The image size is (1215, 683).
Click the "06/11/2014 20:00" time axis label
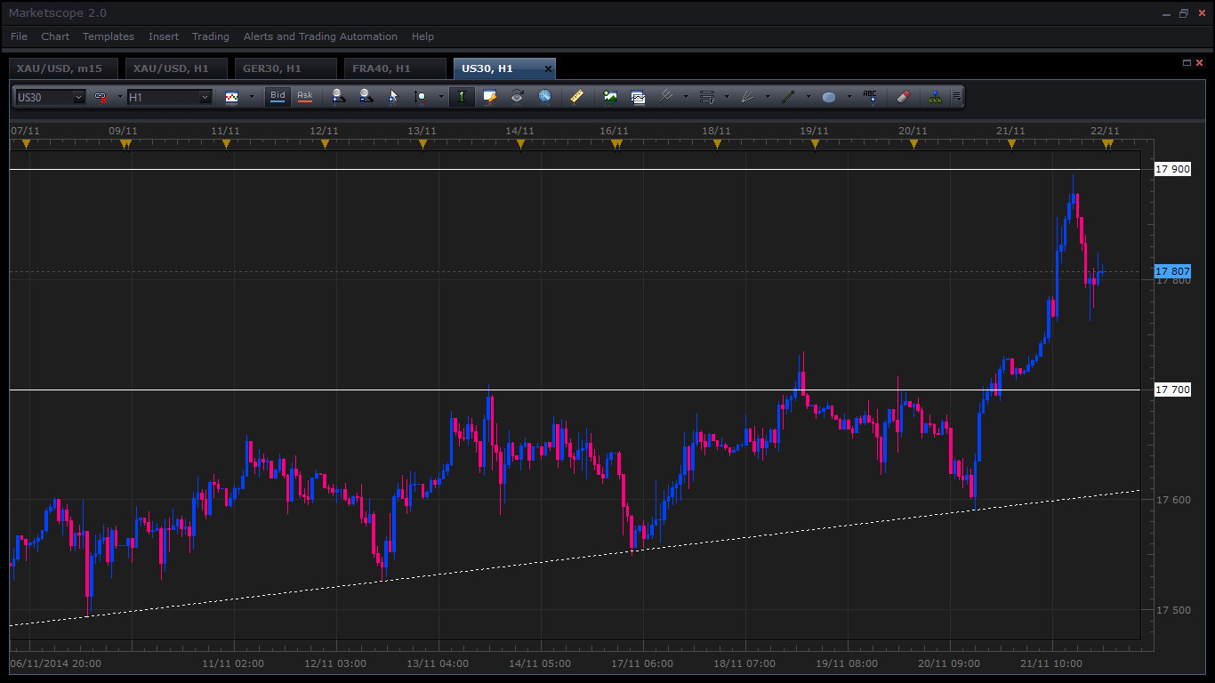(x=55, y=663)
